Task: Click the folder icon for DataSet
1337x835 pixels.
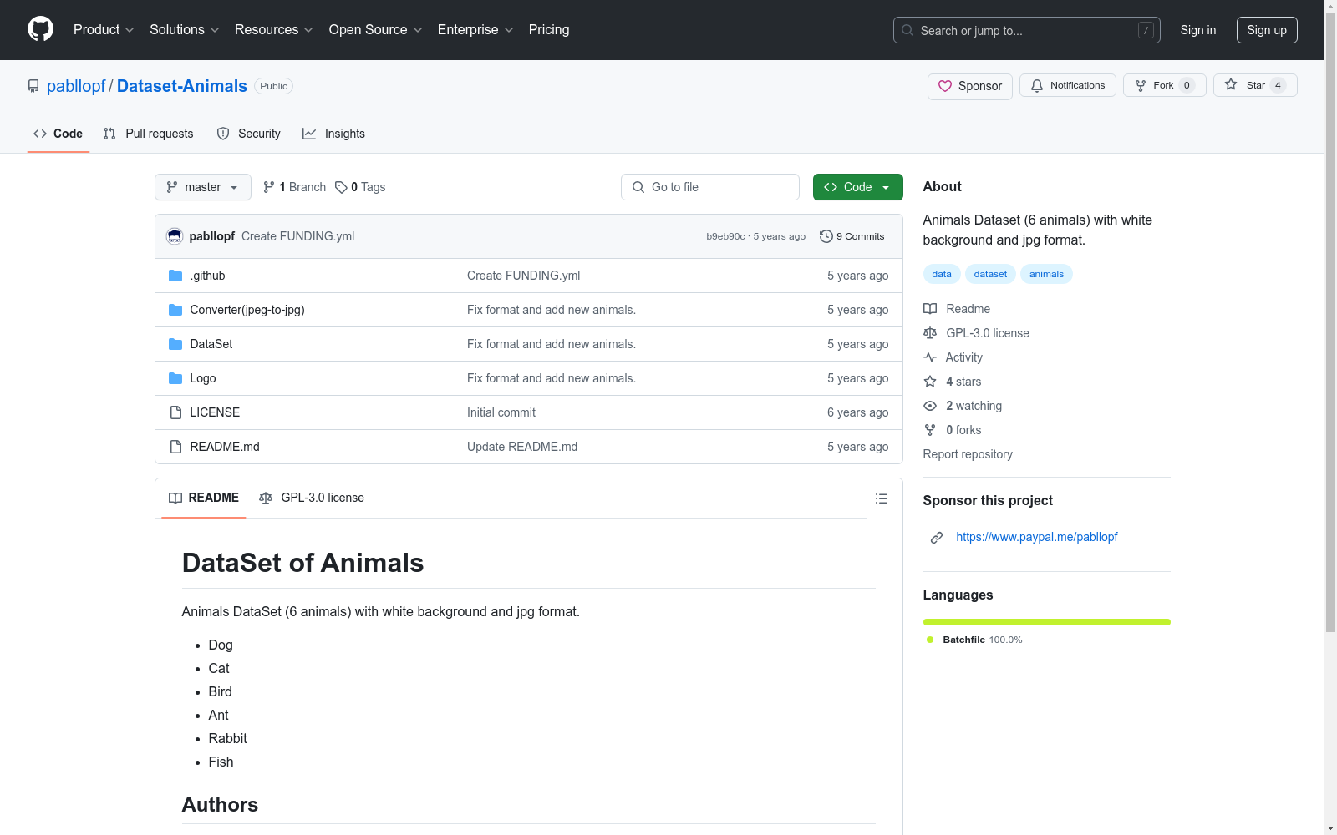Action: pyautogui.click(x=175, y=344)
